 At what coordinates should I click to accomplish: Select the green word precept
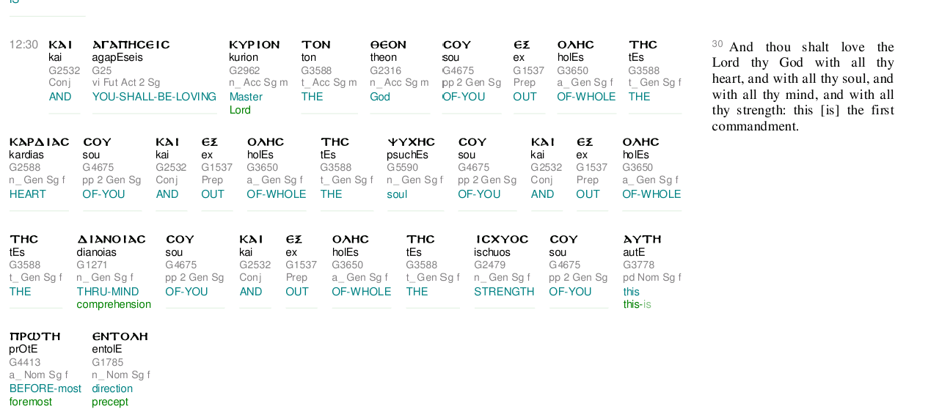(x=110, y=402)
